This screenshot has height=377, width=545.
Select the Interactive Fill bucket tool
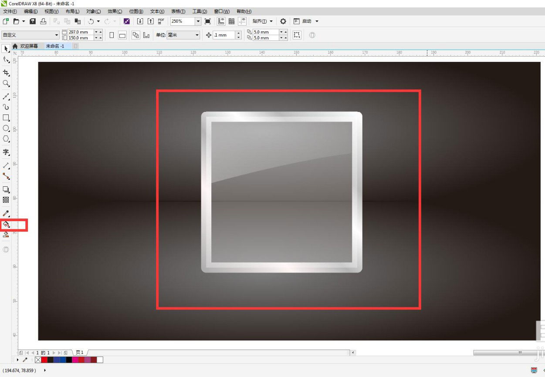(6, 224)
